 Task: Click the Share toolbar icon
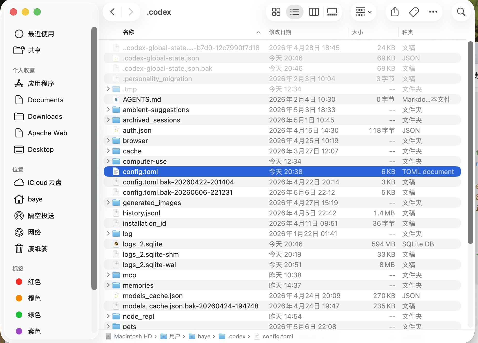click(x=395, y=12)
